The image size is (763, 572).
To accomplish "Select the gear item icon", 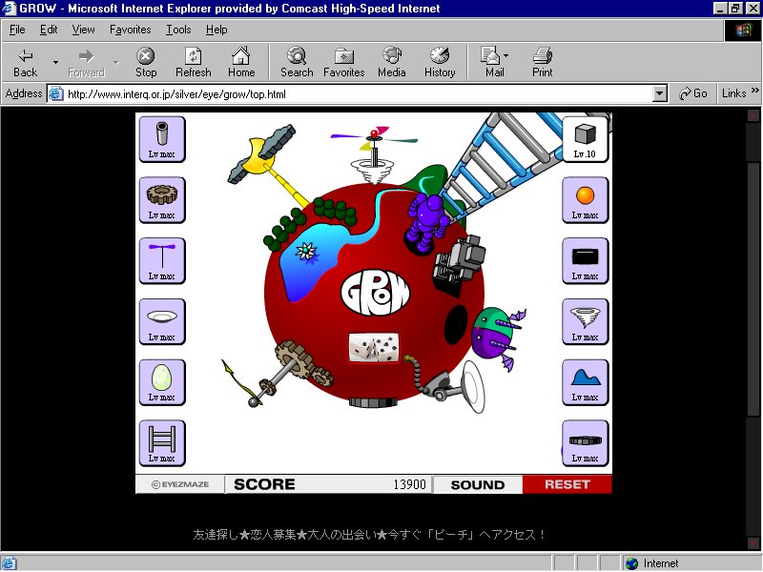I will click(162, 200).
